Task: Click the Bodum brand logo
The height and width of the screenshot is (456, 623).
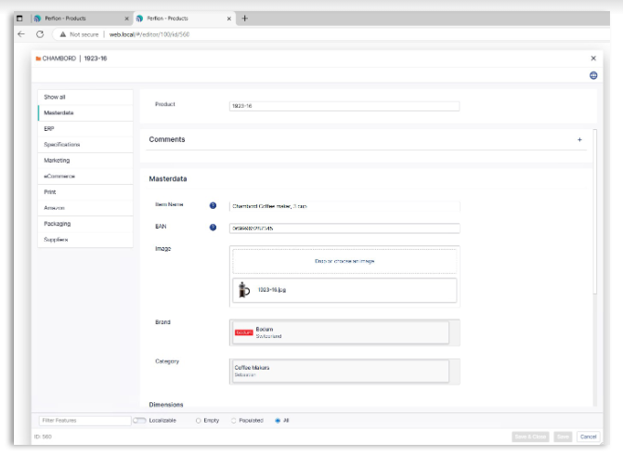Action: (243, 332)
